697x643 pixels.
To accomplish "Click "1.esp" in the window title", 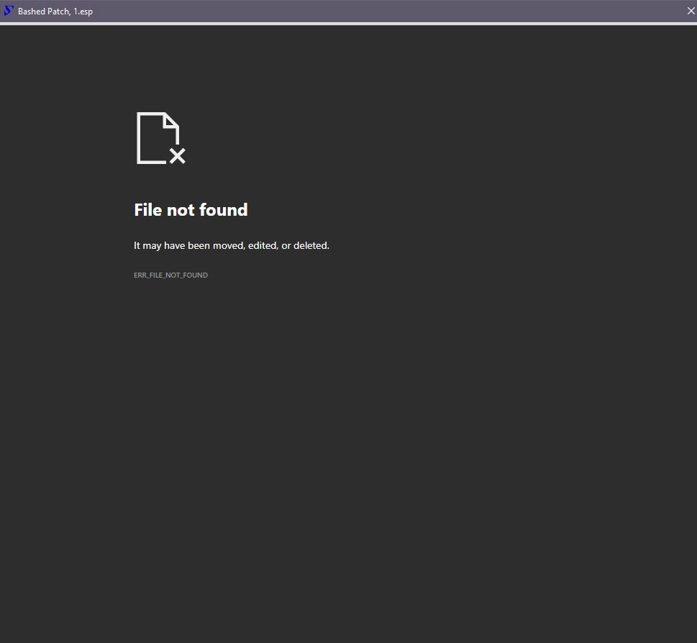I will pos(83,12).
